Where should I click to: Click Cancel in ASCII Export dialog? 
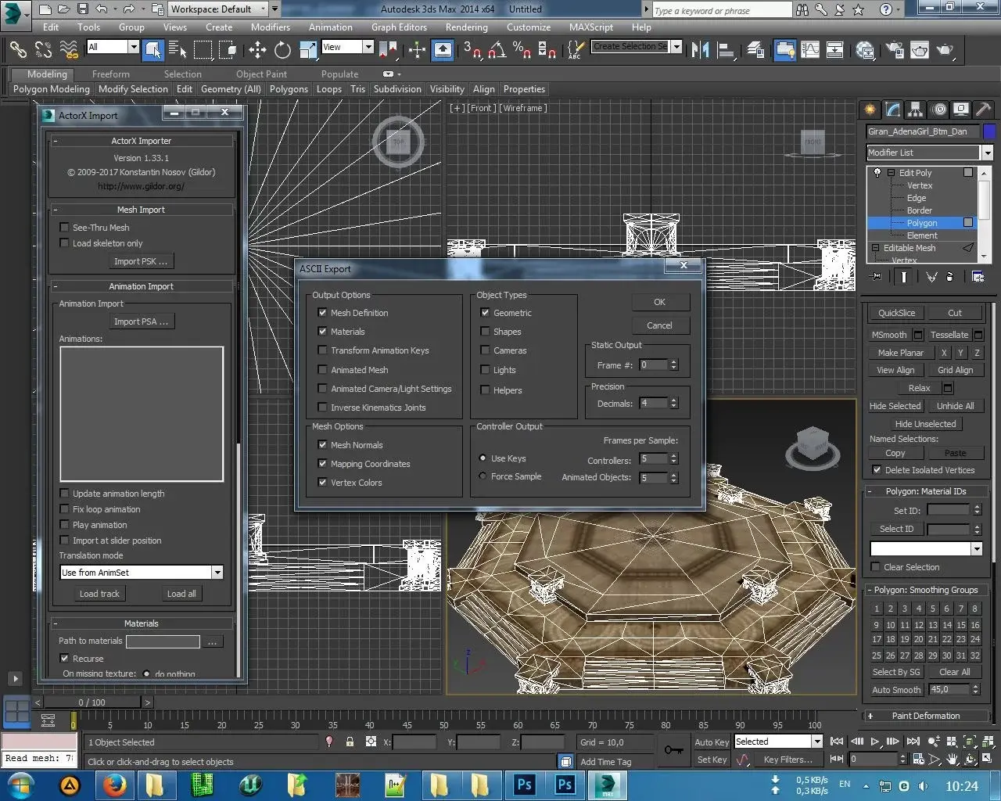pos(660,325)
